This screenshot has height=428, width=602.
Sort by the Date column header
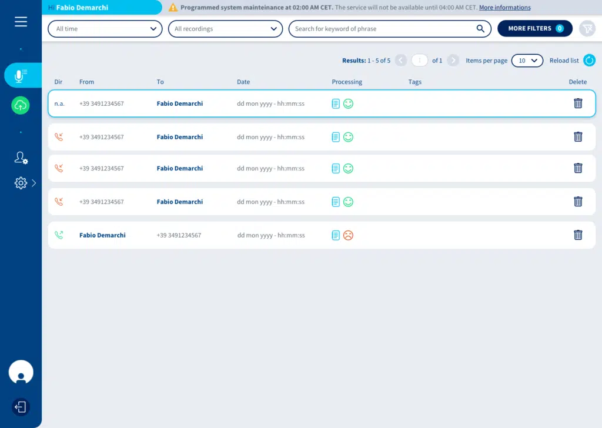[243, 82]
